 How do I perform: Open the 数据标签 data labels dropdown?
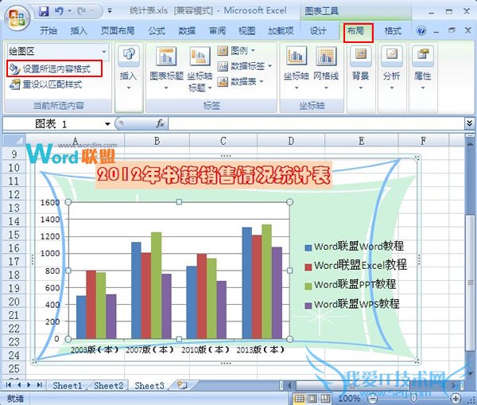click(245, 66)
